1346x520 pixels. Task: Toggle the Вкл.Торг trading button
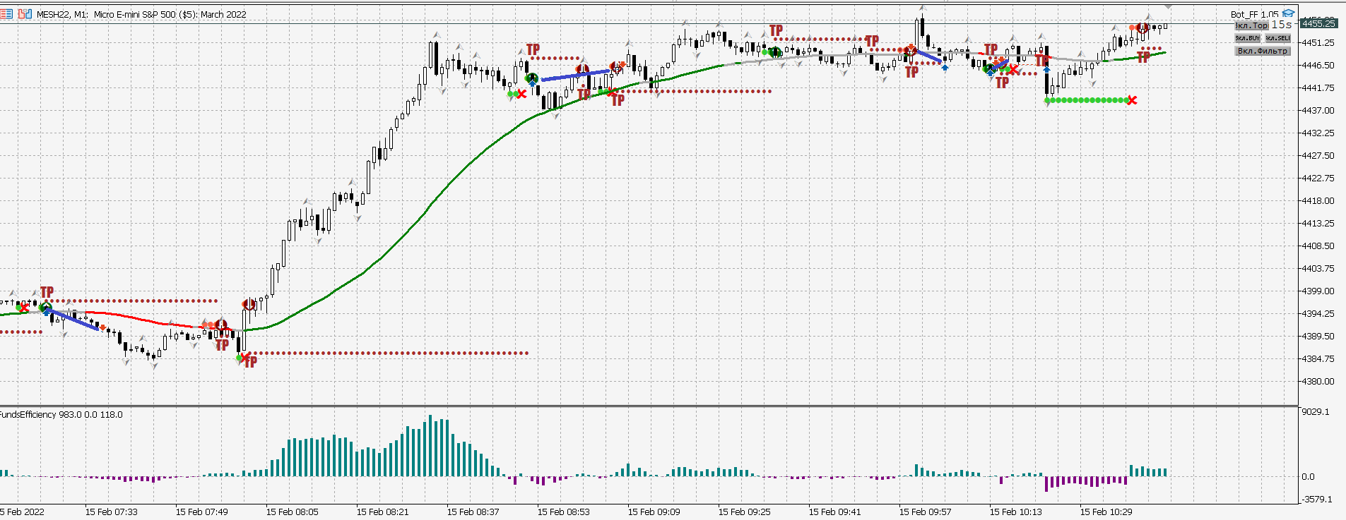(1251, 25)
